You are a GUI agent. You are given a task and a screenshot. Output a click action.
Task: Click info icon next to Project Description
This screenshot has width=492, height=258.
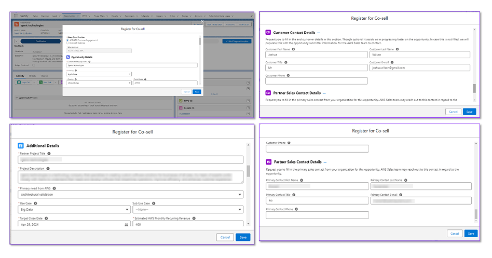(x=48, y=169)
